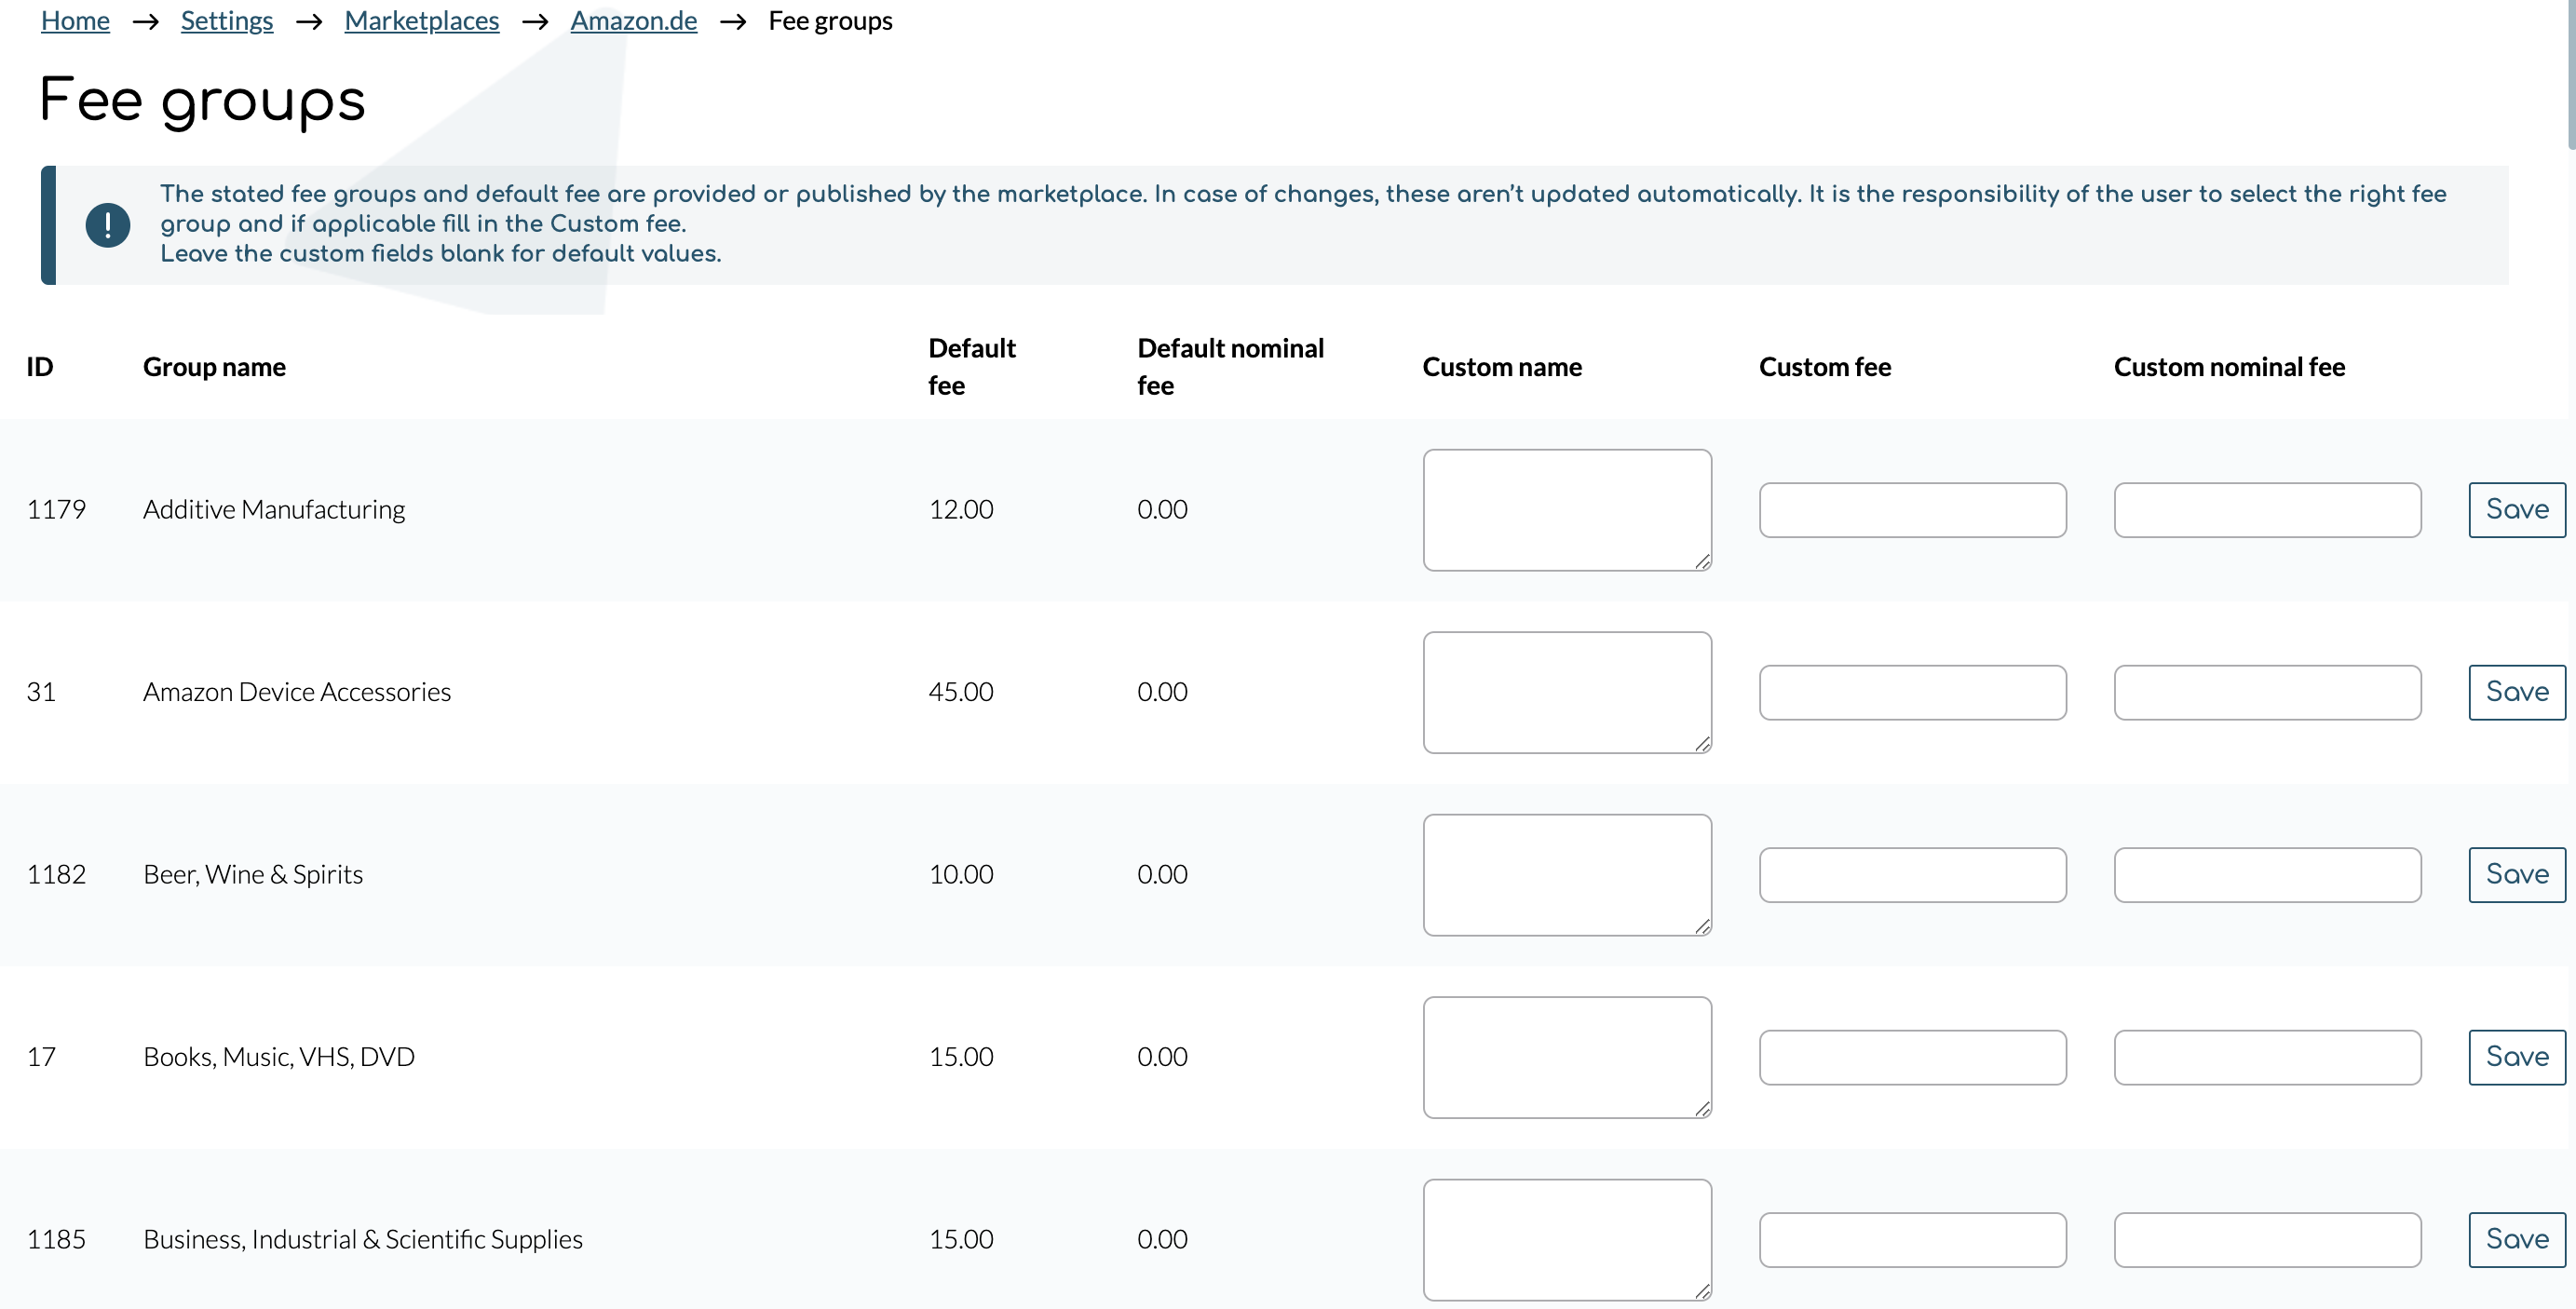Viewport: 2576px width, 1309px height.
Task: Click the ID value 31
Action: pos(41,692)
